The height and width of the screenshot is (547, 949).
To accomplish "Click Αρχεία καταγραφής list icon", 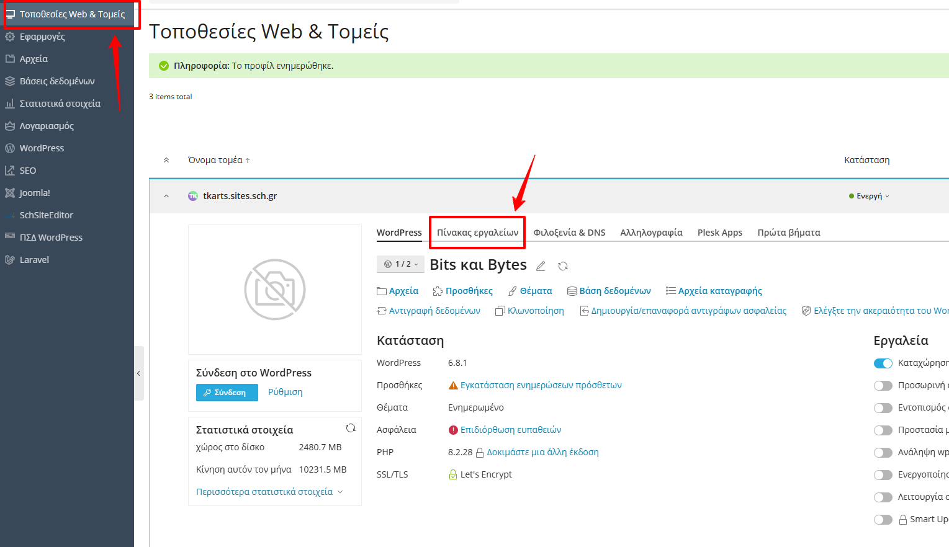I will [x=671, y=291].
